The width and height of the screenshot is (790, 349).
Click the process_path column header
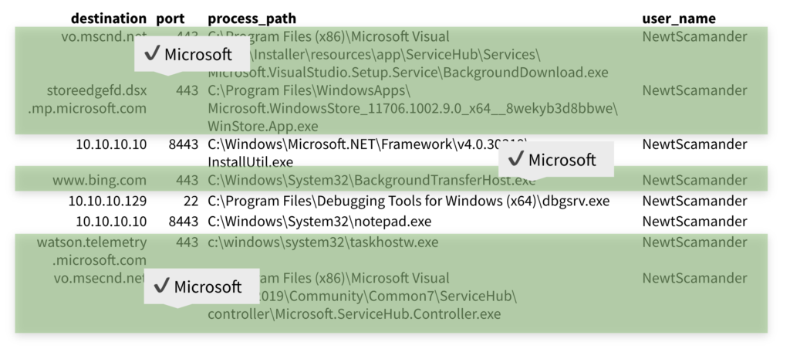click(252, 19)
